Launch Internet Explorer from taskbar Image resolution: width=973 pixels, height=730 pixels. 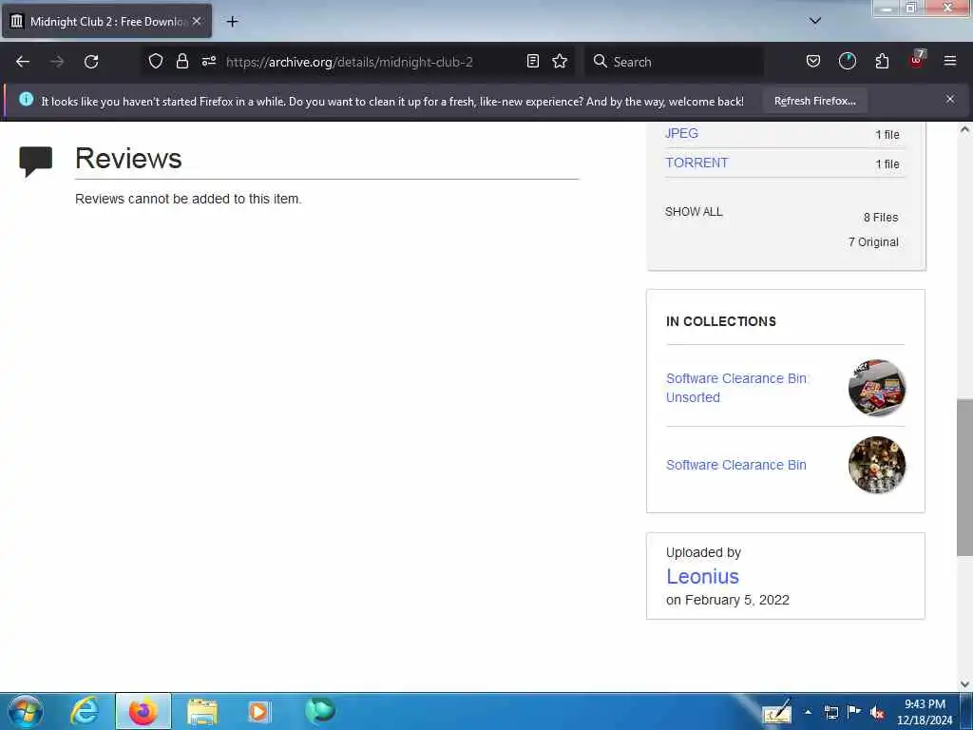click(x=85, y=711)
